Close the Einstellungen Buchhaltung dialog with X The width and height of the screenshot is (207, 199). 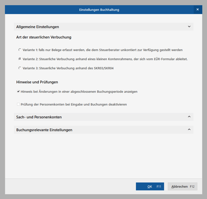197,10
